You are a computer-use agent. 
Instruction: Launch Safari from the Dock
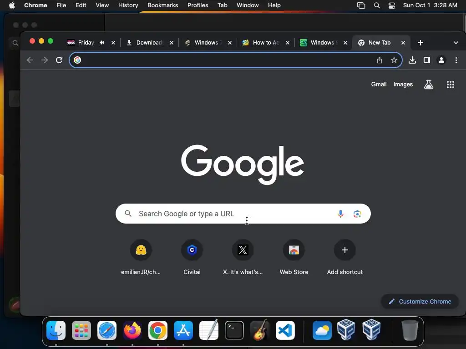(x=107, y=330)
